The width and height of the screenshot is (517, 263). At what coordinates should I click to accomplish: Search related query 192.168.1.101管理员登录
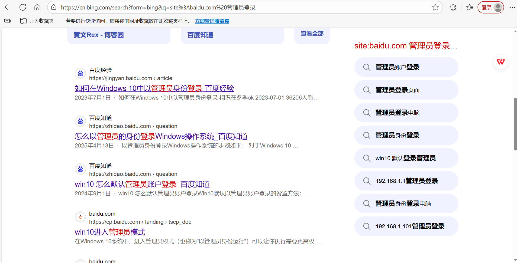tap(406, 226)
